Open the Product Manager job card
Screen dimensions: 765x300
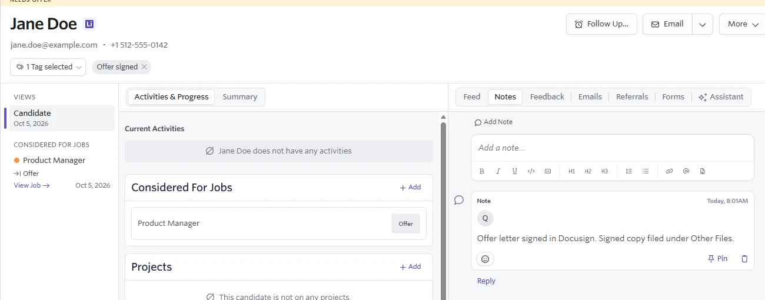(x=279, y=224)
